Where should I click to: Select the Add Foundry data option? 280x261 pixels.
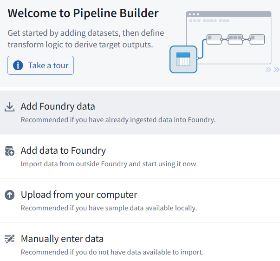point(140,112)
